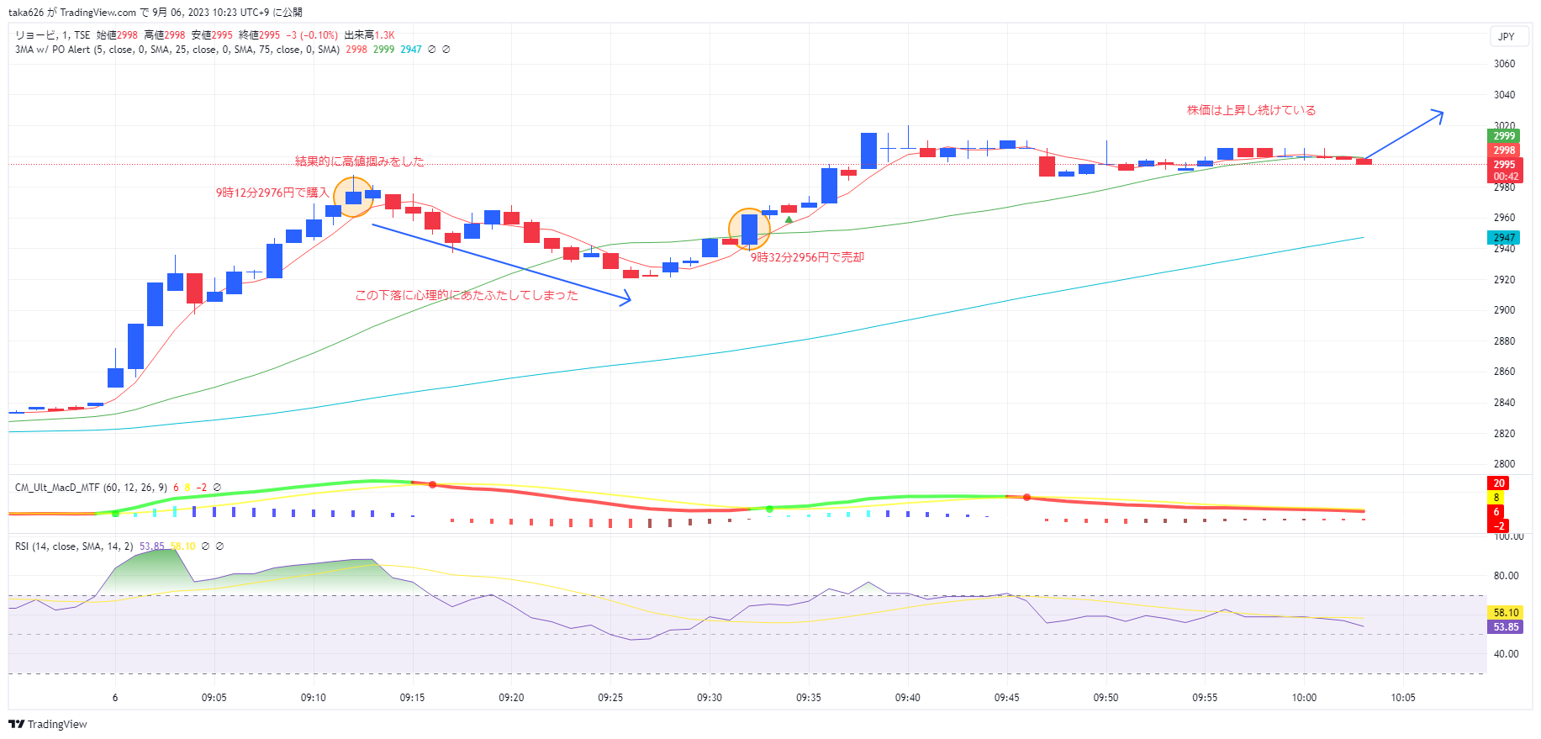1541x739 pixels.
Task: Click the cyan 2947 price label
Action: pos(1503,238)
